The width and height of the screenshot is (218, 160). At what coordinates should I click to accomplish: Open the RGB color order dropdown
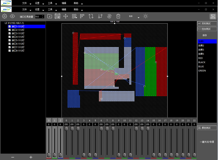pyautogui.click(x=138, y=18)
